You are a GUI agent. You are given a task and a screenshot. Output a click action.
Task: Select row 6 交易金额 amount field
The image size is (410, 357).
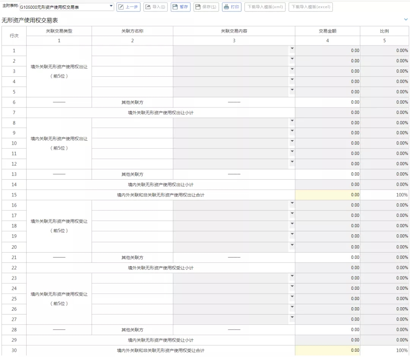(327, 102)
